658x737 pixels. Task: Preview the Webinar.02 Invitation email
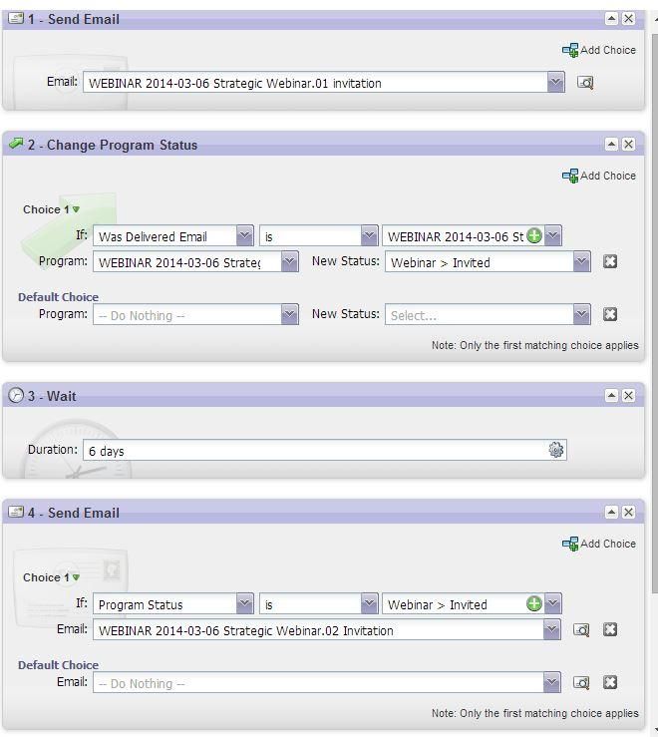click(581, 630)
